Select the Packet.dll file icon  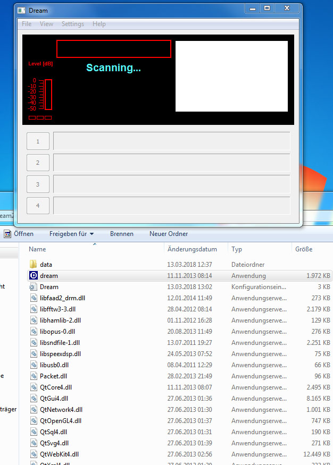click(x=33, y=376)
